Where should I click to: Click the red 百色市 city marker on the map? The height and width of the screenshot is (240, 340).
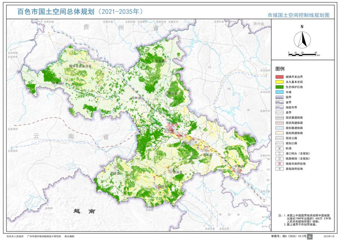[x=170, y=128]
